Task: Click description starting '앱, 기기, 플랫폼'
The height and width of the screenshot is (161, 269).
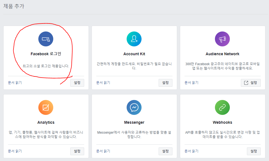Action: 46,134
